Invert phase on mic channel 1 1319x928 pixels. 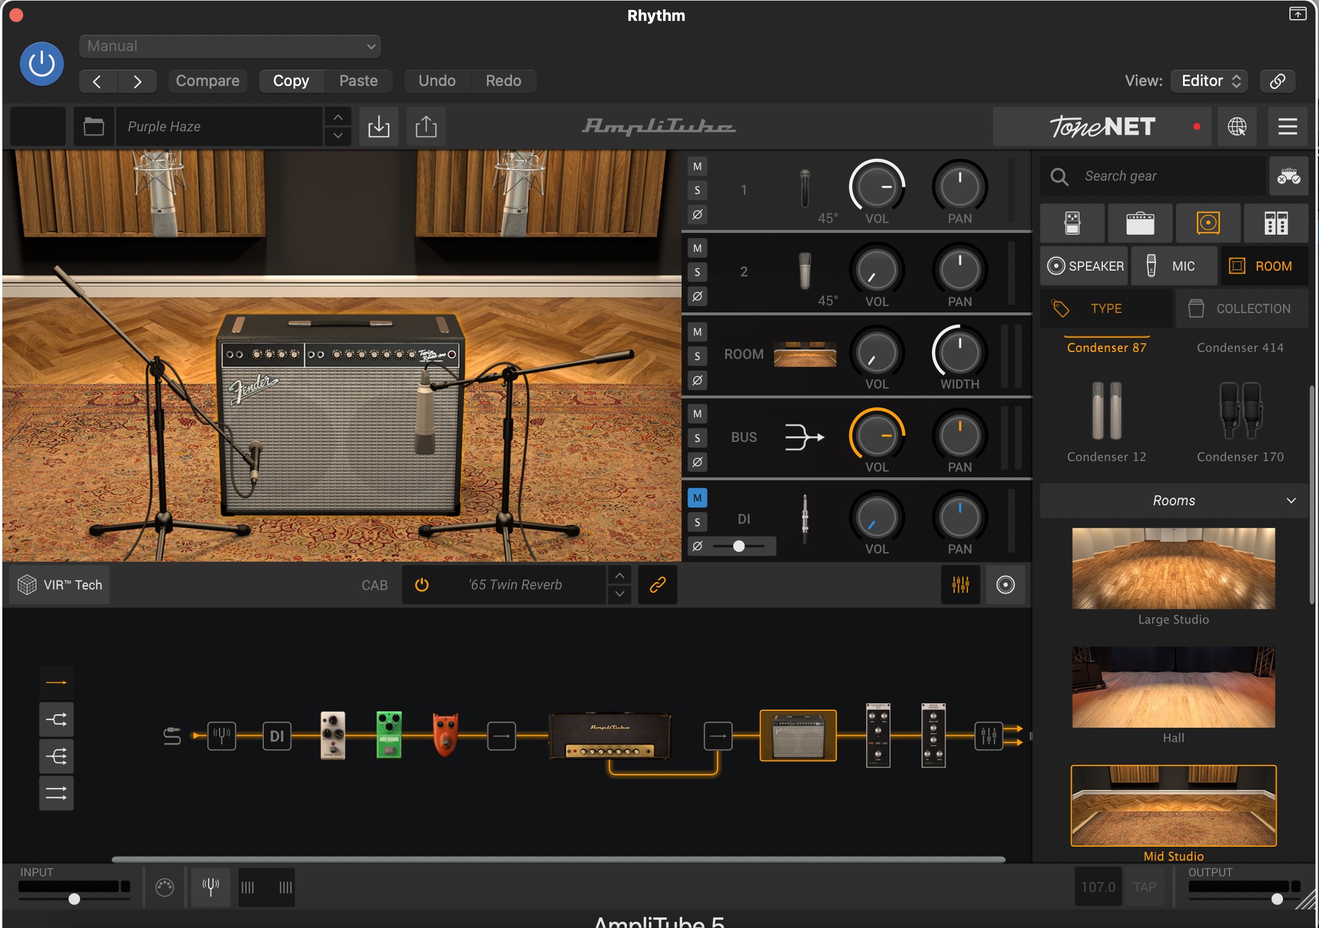pyautogui.click(x=697, y=214)
